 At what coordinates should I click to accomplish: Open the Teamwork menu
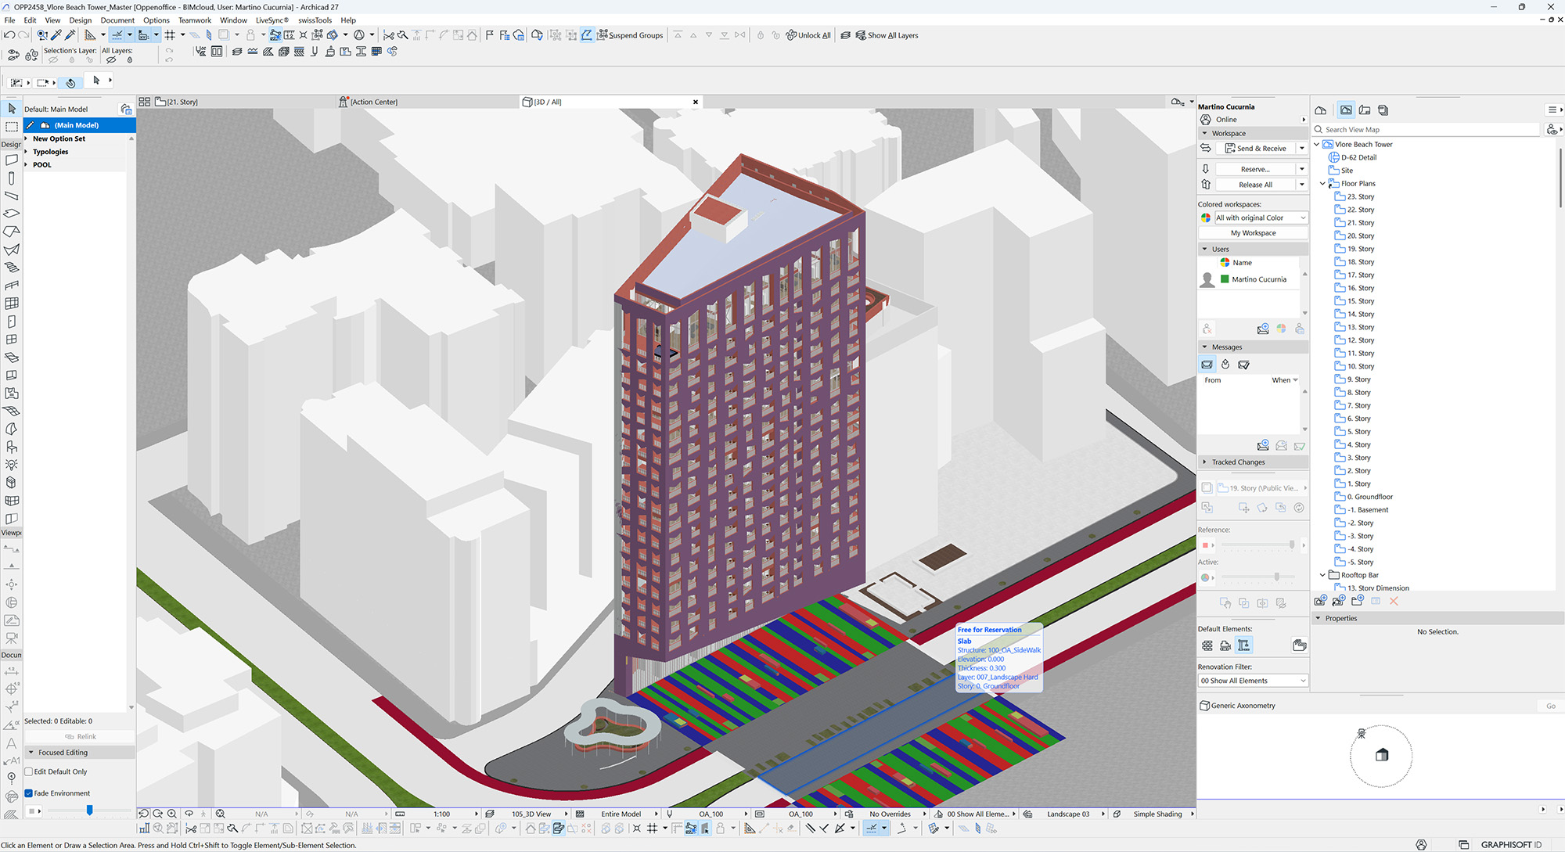(195, 20)
